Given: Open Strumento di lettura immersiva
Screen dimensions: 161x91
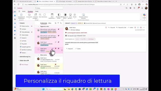Looking at the screenshot, I should pos(83,16).
